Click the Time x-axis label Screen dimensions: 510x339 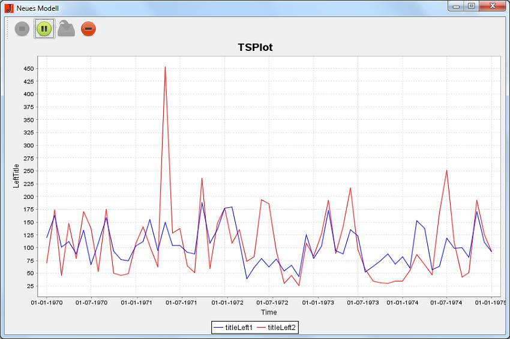click(269, 312)
